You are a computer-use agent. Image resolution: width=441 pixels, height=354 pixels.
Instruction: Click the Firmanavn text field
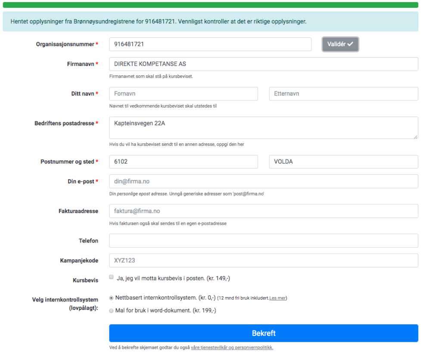point(263,64)
